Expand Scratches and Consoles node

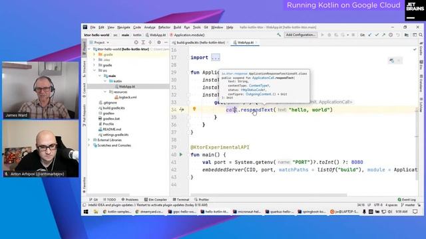click(89, 145)
